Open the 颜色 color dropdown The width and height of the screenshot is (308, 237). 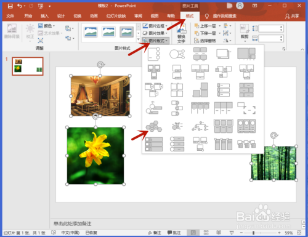coord(47,26)
